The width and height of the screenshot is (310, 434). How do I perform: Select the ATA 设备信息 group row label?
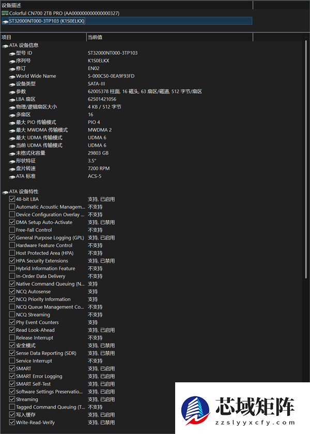pos(24,45)
